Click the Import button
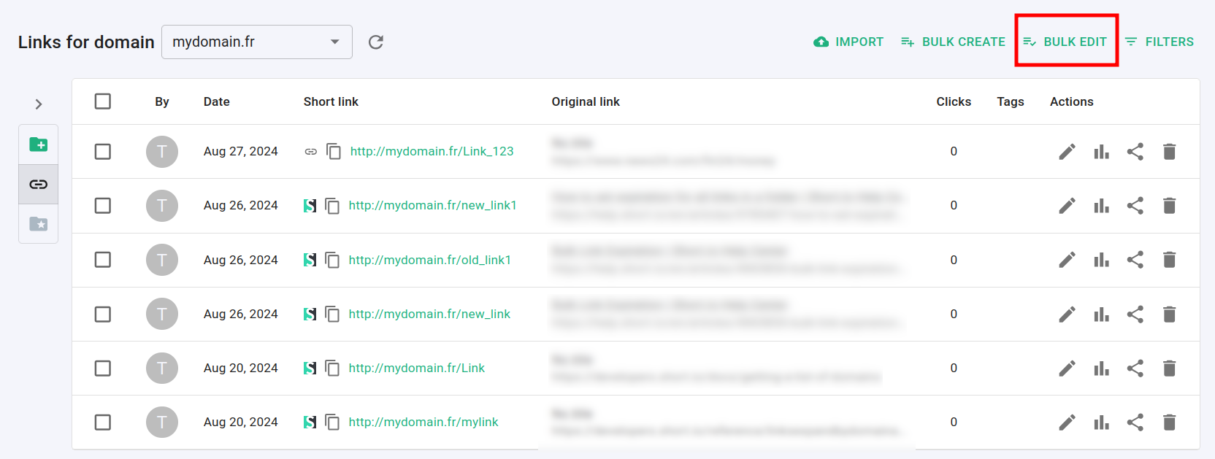Viewport: 1215px width, 459px height. [x=848, y=42]
